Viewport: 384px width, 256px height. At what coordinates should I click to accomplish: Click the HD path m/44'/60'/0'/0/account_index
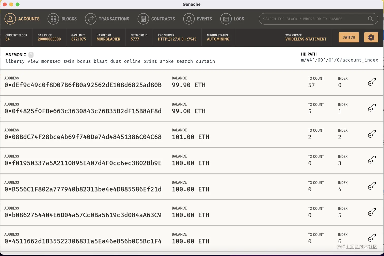click(x=340, y=60)
